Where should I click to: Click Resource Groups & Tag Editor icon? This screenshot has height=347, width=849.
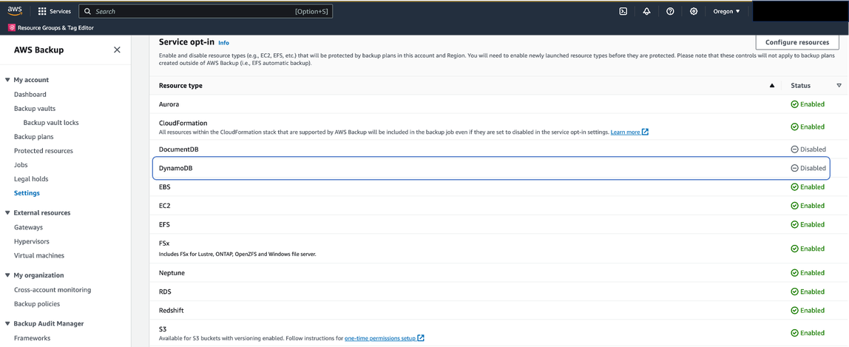pos(12,27)
